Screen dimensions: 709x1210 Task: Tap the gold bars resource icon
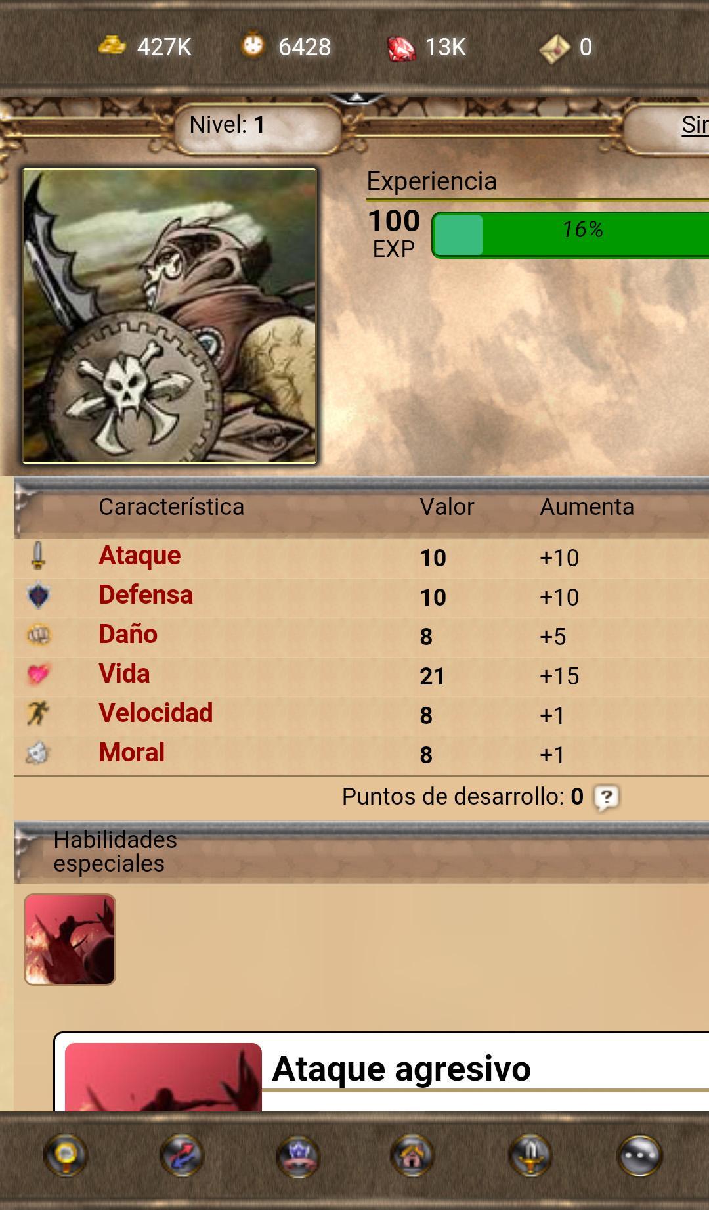pyautogui.click(x=112, y=45)
